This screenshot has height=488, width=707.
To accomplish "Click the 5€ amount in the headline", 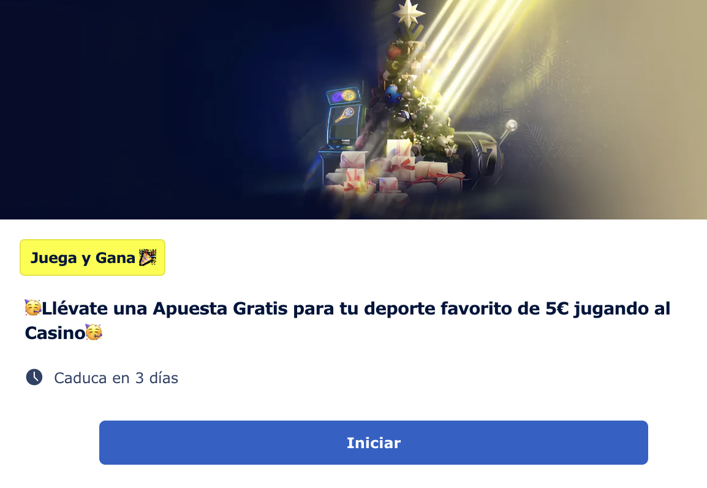I will tap(558, 308).
